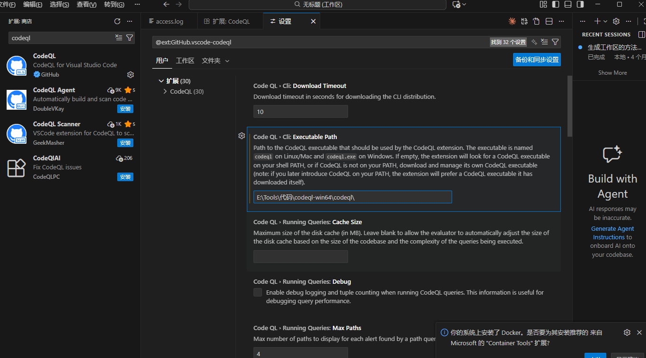Install the CodeQlAI extension
Viewport: 646px width, 358px height.
coord(125,177)
